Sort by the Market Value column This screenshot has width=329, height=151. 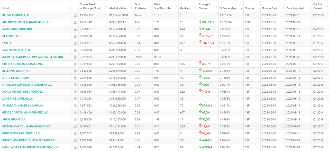tap(117, 8)
